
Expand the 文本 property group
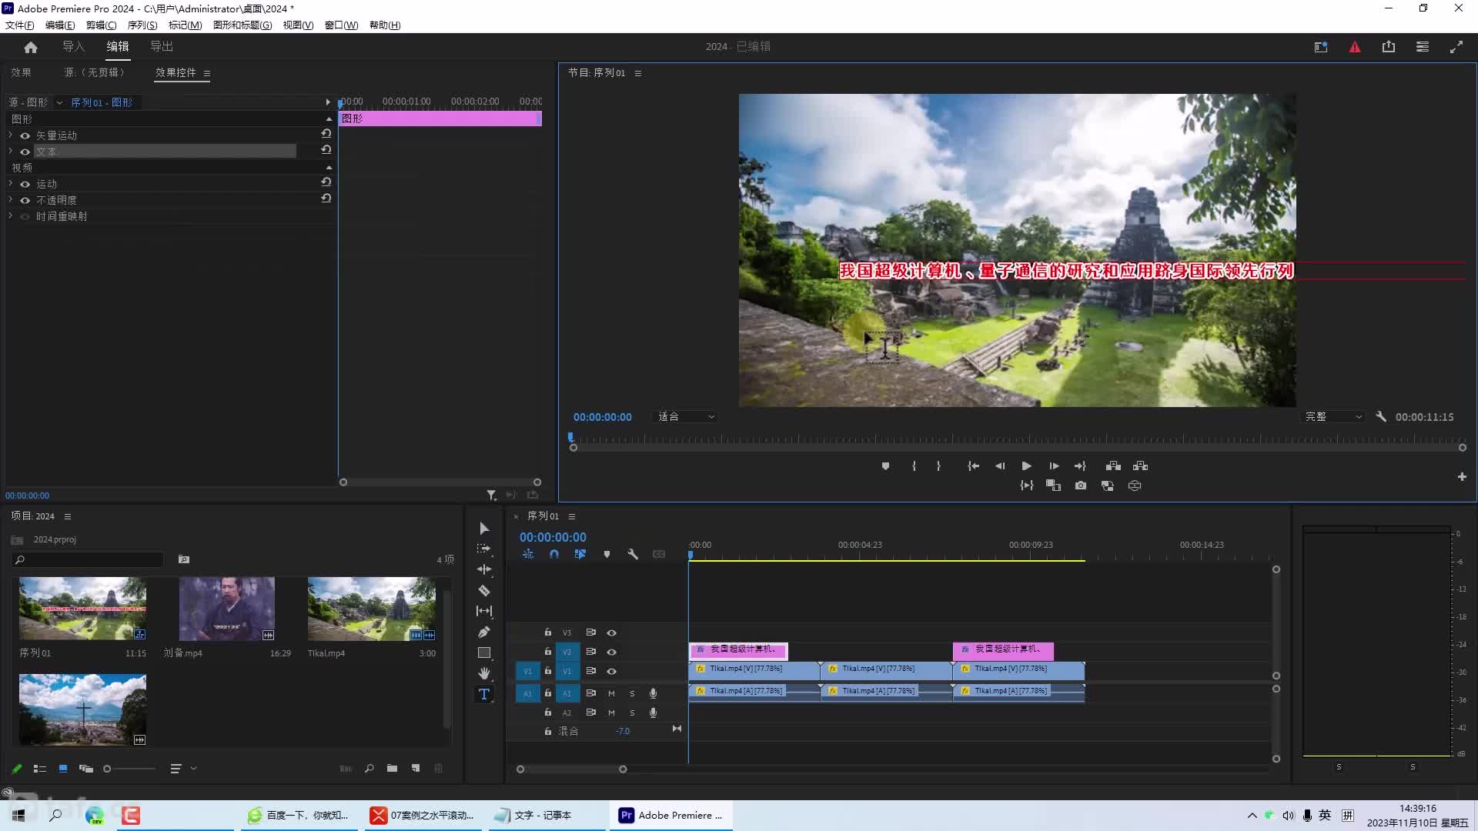(x=11, y=151)
